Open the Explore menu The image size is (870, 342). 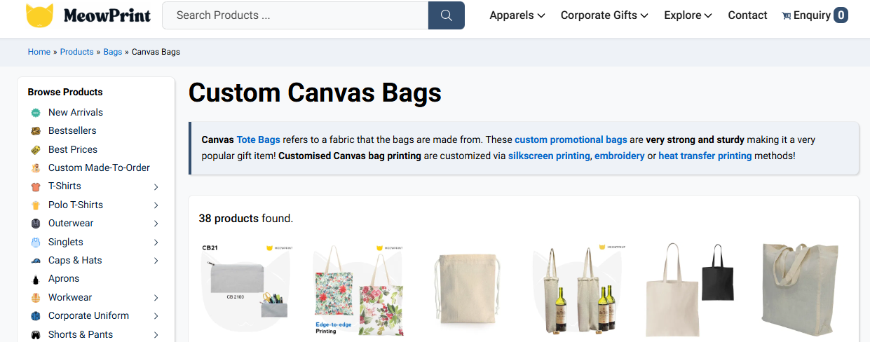point(688,15)
